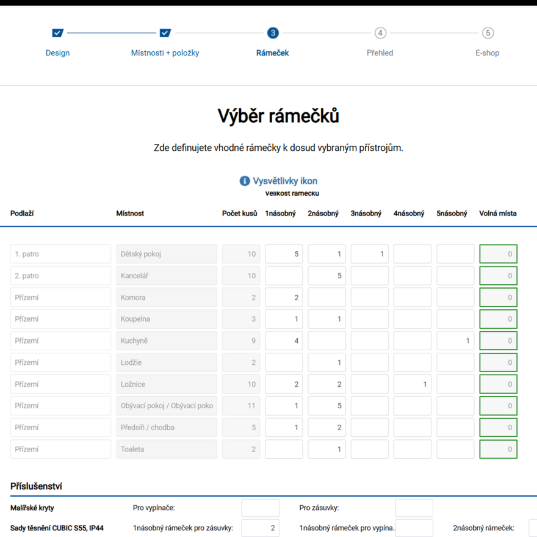This screenshot has height=537, width=537.
Task: Click the info icon beside Vysvětlivky ikon
Action: [245, 181]
